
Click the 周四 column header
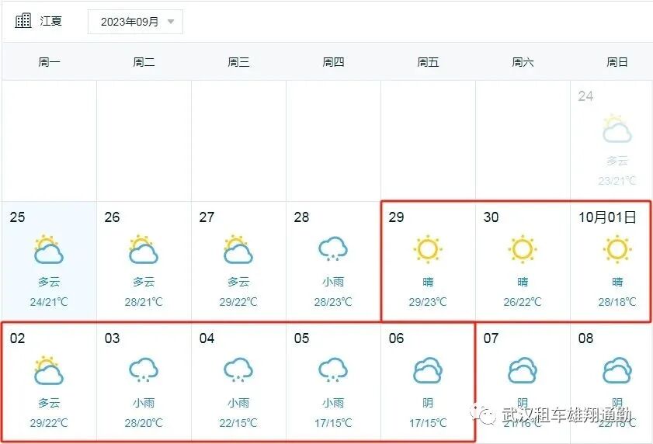(x=333, y=62)
